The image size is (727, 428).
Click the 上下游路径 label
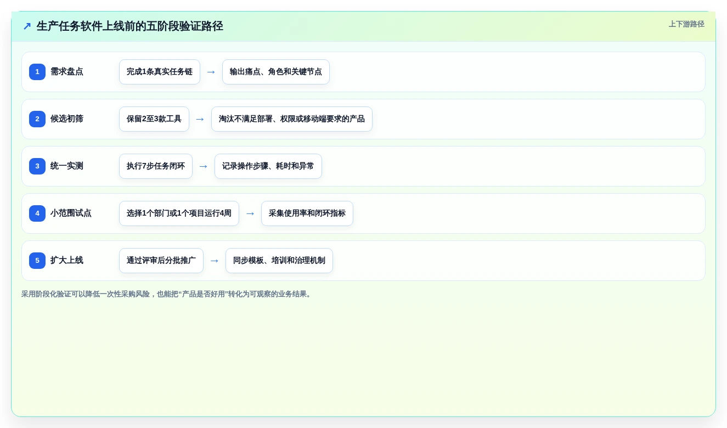click(x=686, y=24)
